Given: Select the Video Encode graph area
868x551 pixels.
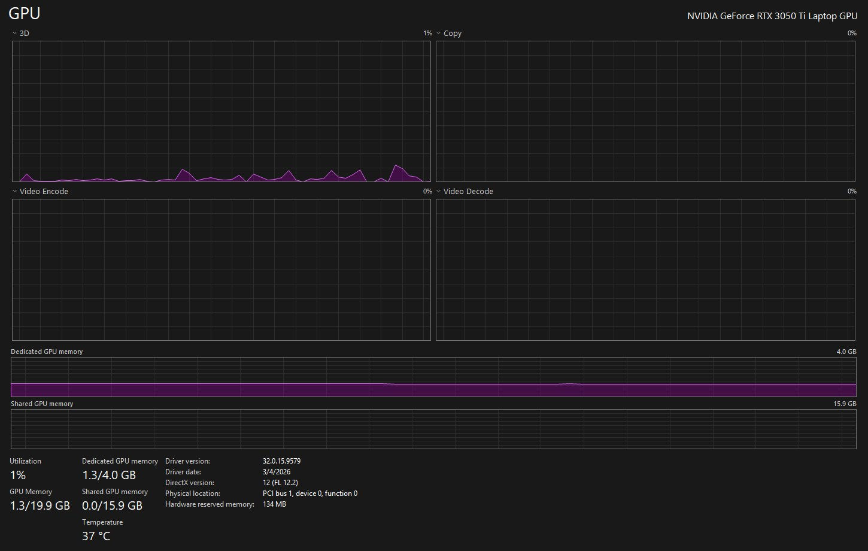Looking at the screenshot, I should 221,270.
